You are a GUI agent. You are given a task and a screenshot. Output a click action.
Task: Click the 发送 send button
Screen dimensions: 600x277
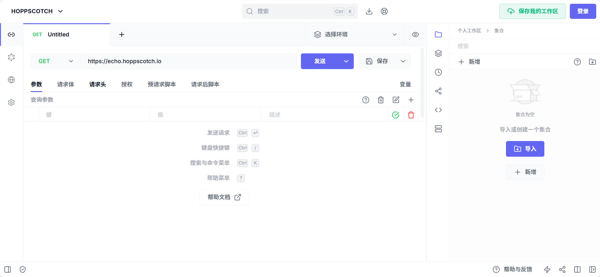[320, 61]
